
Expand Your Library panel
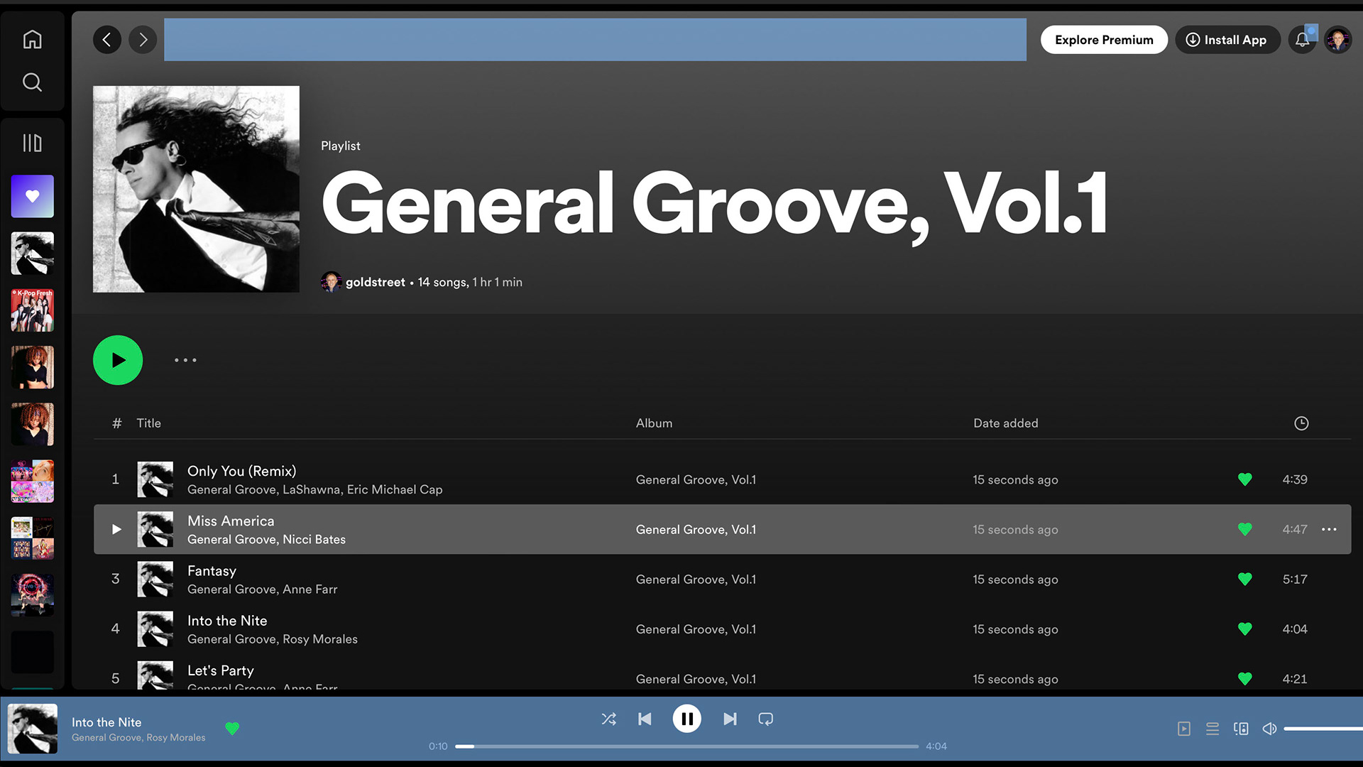[x=32, y=143]
